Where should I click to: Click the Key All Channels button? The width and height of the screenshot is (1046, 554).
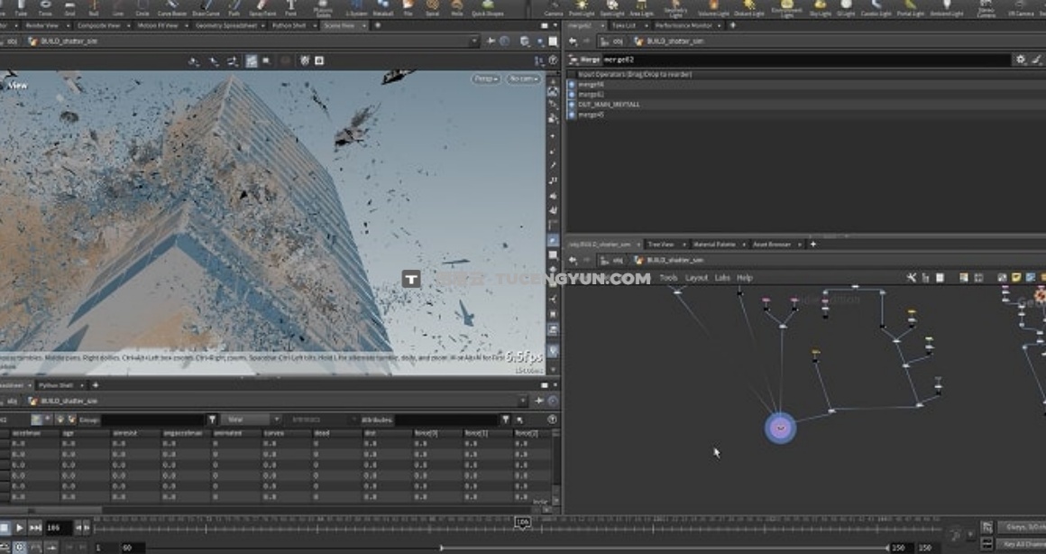1022,544
